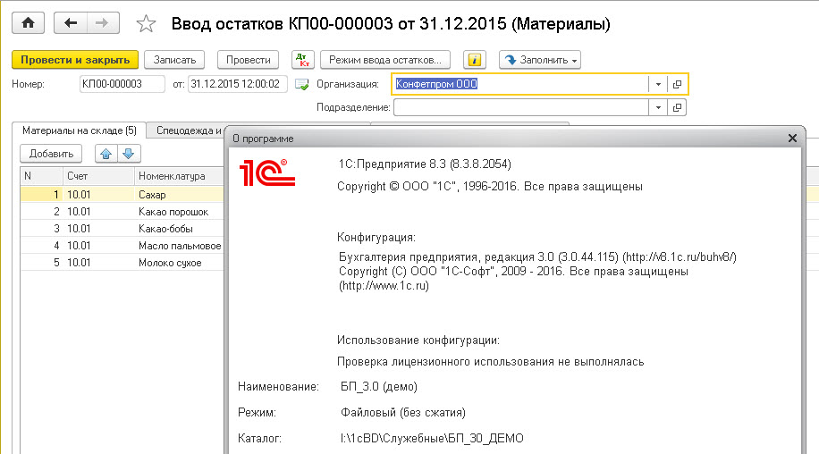Navigate back with the left arrow
The image size is (819, 454).
tap(70, 23)
